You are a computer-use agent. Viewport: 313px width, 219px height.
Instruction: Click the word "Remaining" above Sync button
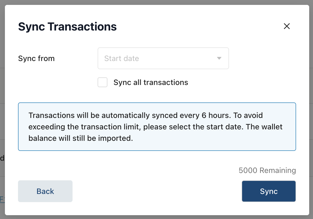tap(278, 171)
